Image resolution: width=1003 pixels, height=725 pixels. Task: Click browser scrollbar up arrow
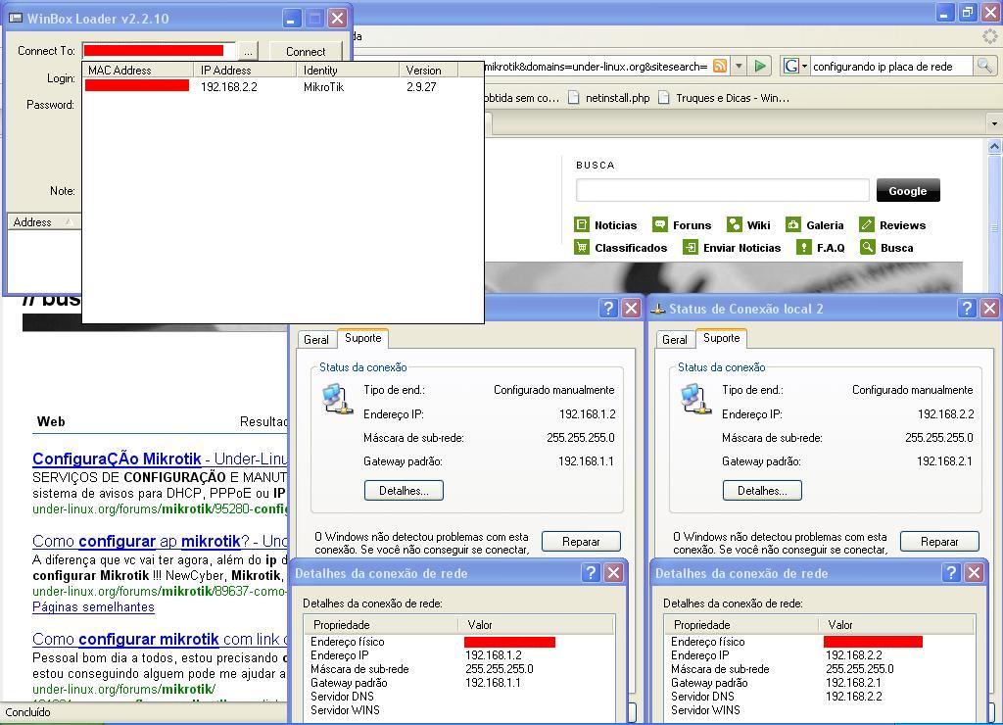[994, 147]
